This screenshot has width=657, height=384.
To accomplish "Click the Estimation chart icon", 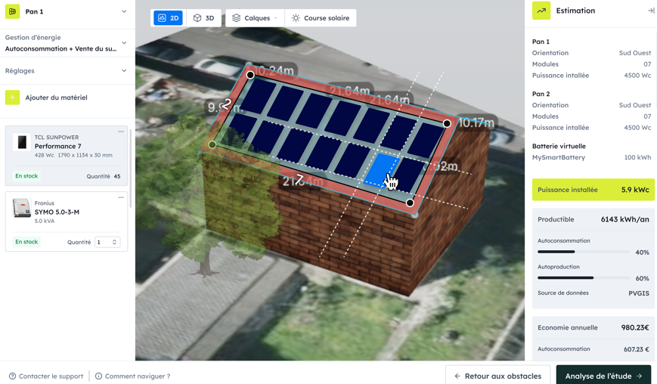I will (x=541, y=11).
